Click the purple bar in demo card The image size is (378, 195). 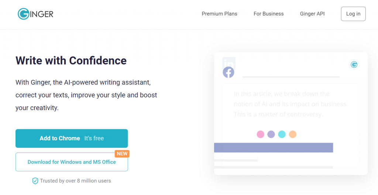274,147
